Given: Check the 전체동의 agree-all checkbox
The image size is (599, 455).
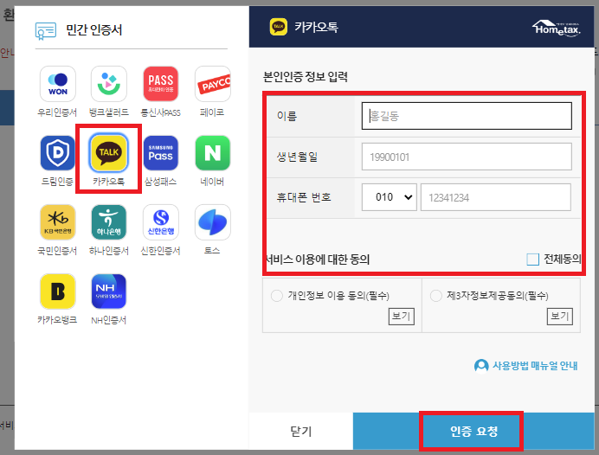Looking at the screenshot, I should 532,260.
